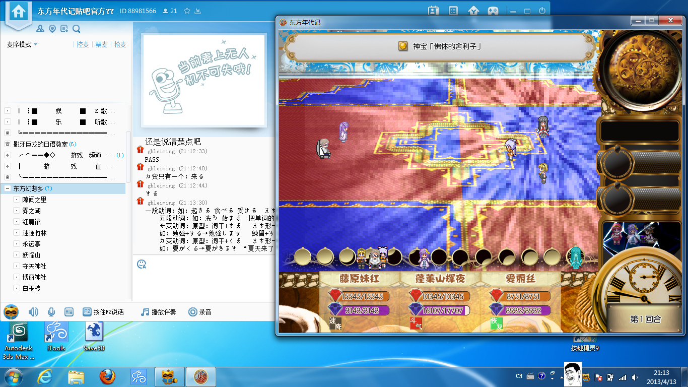
Task: Select 爱丽丝 character panel in the game
Action: 521,301
